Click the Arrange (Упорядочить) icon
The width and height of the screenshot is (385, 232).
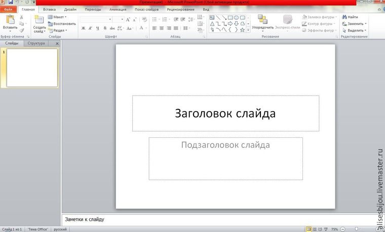pos(262,20)
